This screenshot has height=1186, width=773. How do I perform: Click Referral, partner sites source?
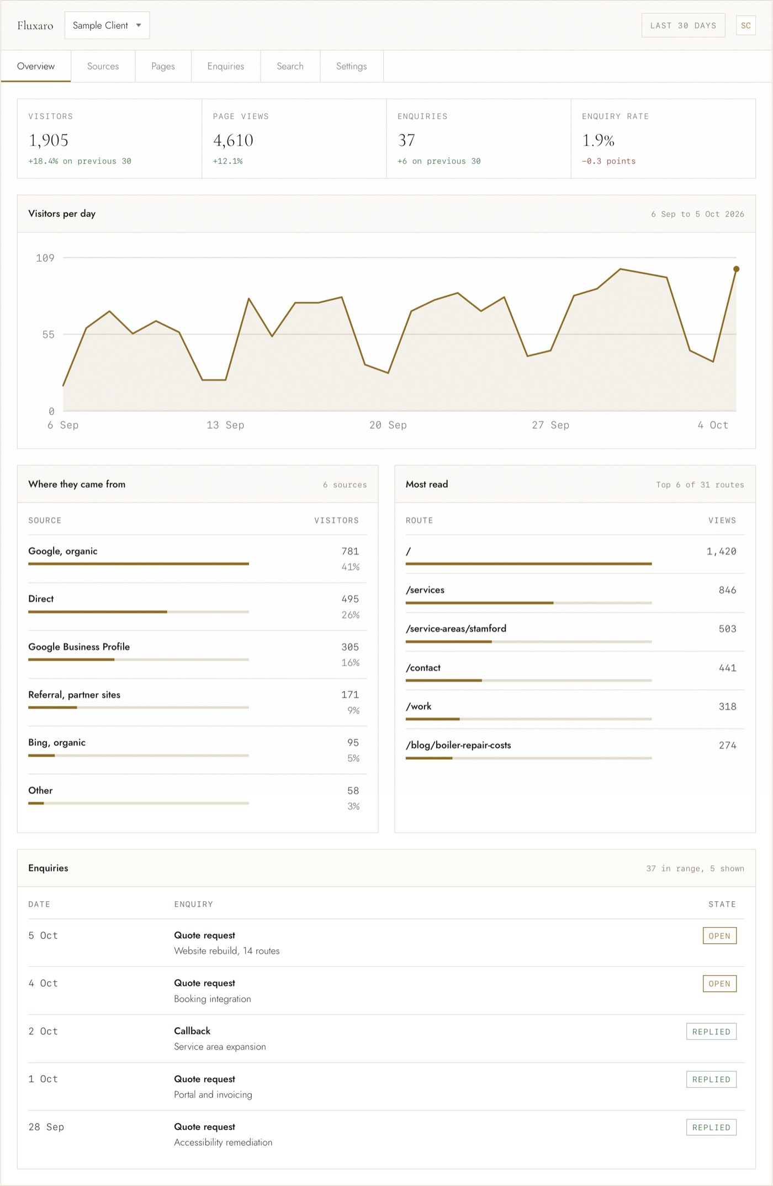(198, 703)
